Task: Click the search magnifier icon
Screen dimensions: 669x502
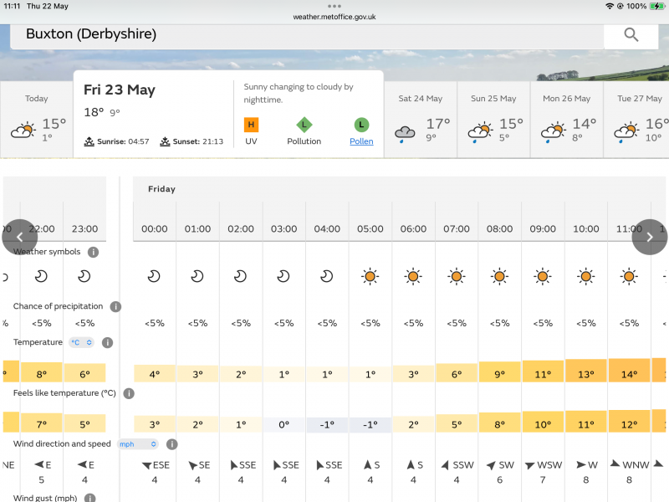Action: click(x=631, y=34)
